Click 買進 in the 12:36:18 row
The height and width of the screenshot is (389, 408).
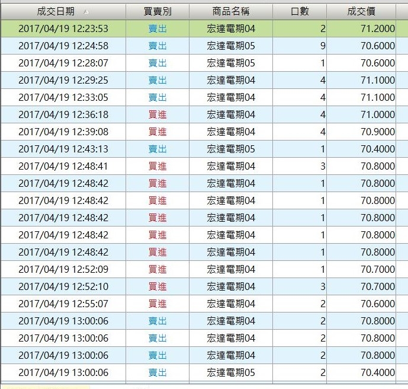158,114
